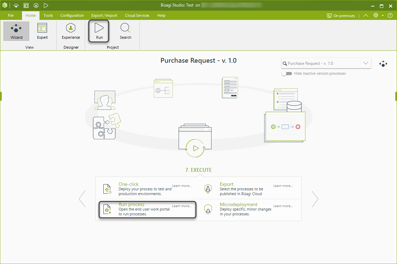The image size is (397, 264).
Task: Open settings gear in top right
Action: (376, 15)
